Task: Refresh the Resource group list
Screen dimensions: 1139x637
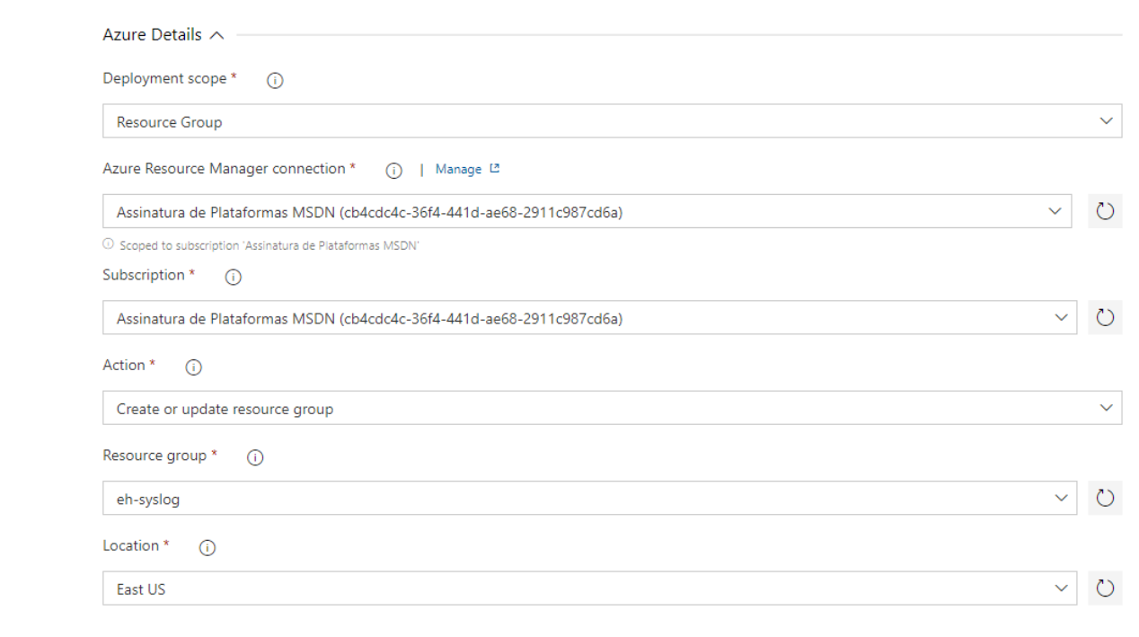Action: pos(1105,499)
